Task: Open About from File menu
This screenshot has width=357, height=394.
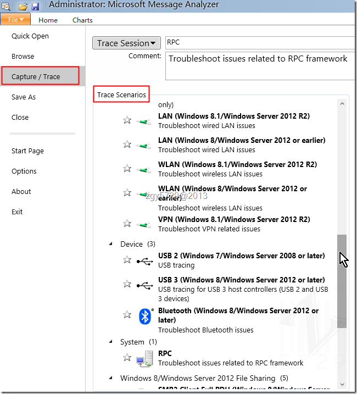Action: 21,191
